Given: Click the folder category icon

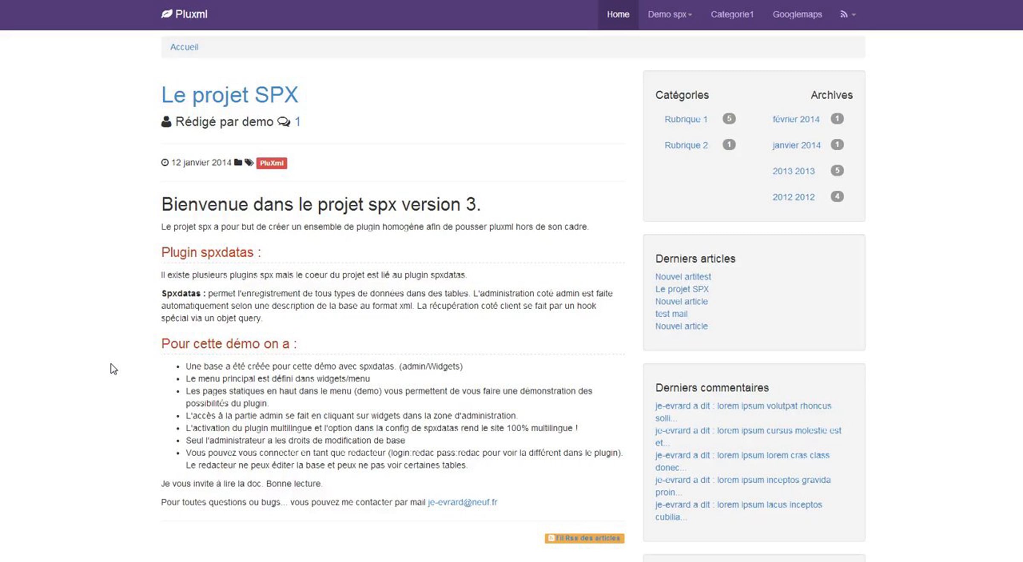Looking at the screenshot, I should (x=238, y=163).
